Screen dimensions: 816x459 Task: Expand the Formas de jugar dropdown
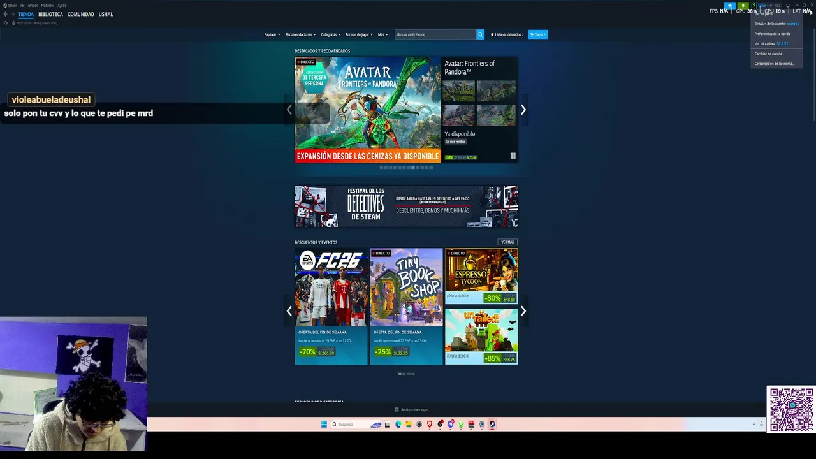359,34
